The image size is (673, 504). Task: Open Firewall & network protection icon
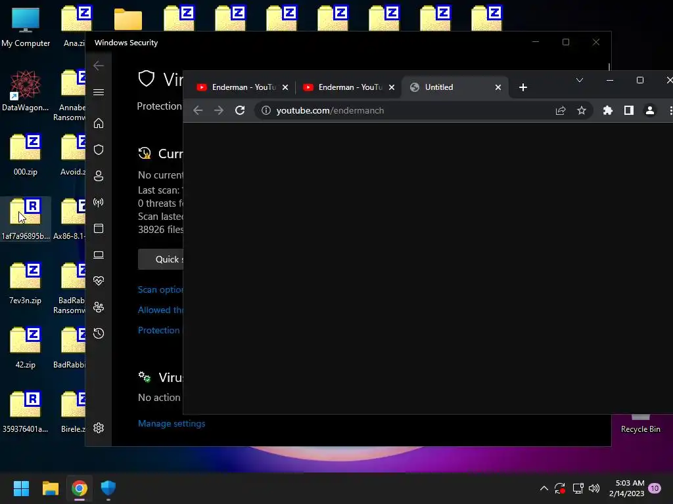(99, 202)
